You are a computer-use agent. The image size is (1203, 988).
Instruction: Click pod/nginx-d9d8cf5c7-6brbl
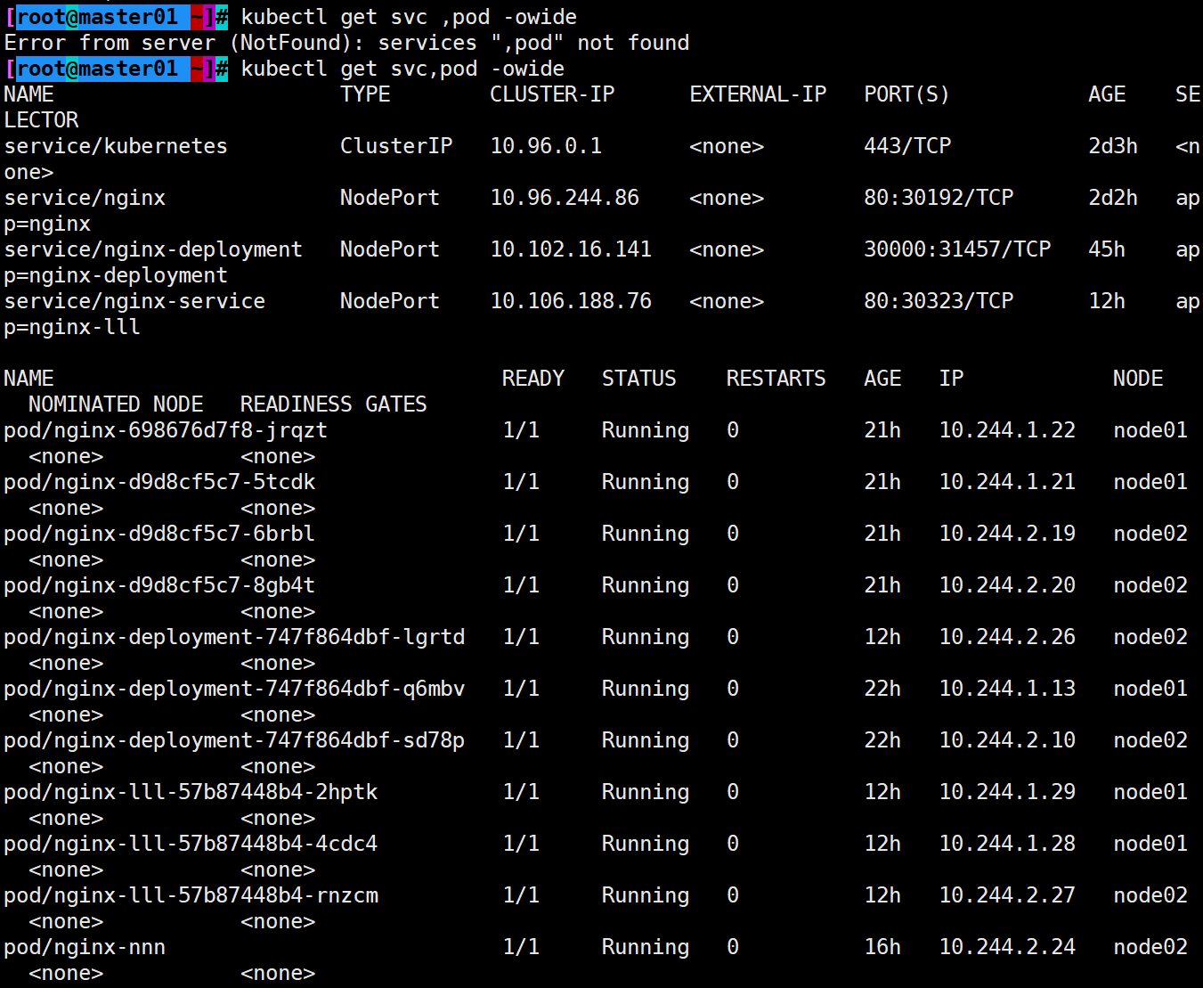[x=159, y=534]
